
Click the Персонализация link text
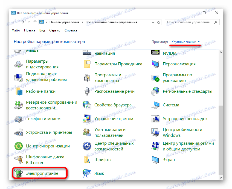(179, 64)
